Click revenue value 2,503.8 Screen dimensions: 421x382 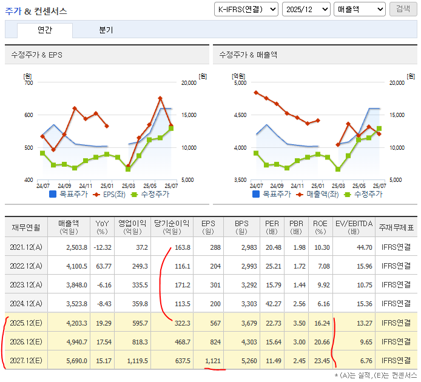[77, 247]
